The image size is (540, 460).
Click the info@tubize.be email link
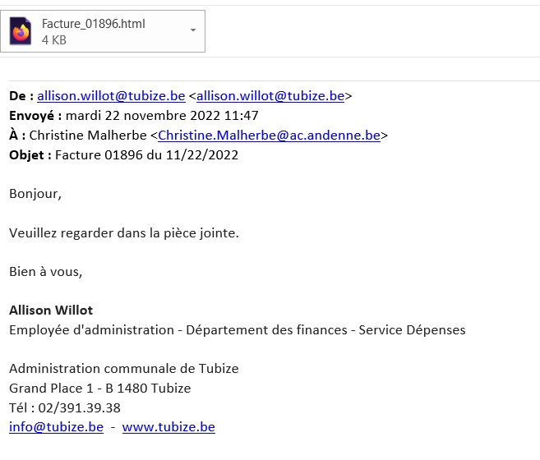56,427
